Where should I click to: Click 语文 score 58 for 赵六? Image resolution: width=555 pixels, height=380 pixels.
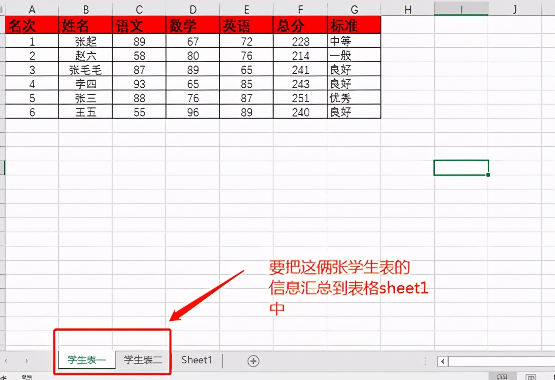click(139, 55)
